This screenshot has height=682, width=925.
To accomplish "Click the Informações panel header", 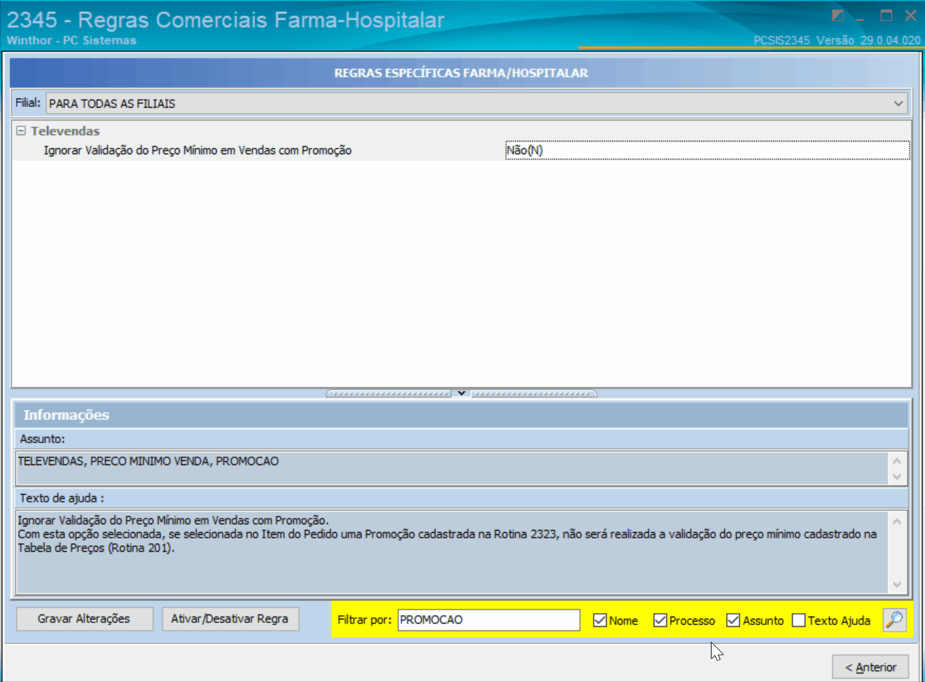I will tap(461, 415).
